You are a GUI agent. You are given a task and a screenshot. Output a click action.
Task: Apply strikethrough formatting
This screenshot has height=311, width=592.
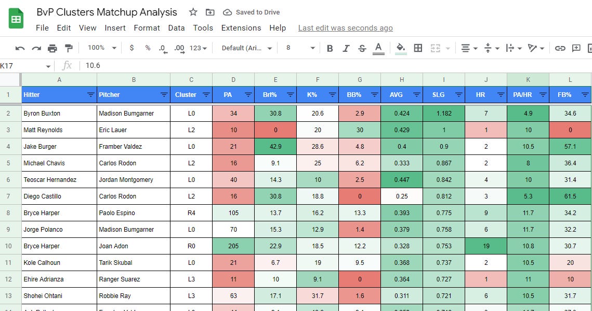[x=361, y=48]
